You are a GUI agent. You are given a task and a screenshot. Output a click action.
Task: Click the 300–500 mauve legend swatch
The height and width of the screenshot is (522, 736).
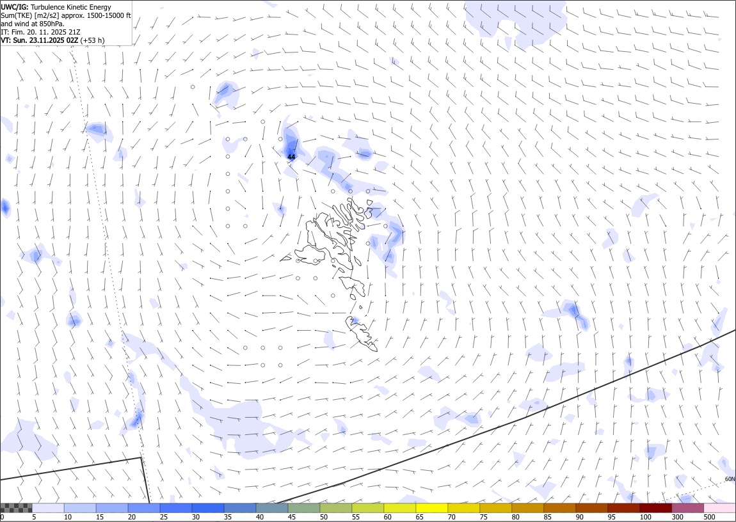pos(687,508)
